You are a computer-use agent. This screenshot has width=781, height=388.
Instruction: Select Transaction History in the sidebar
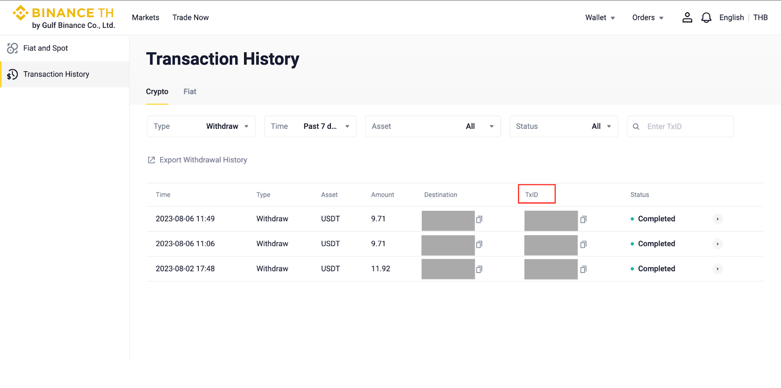click(64, 74)
